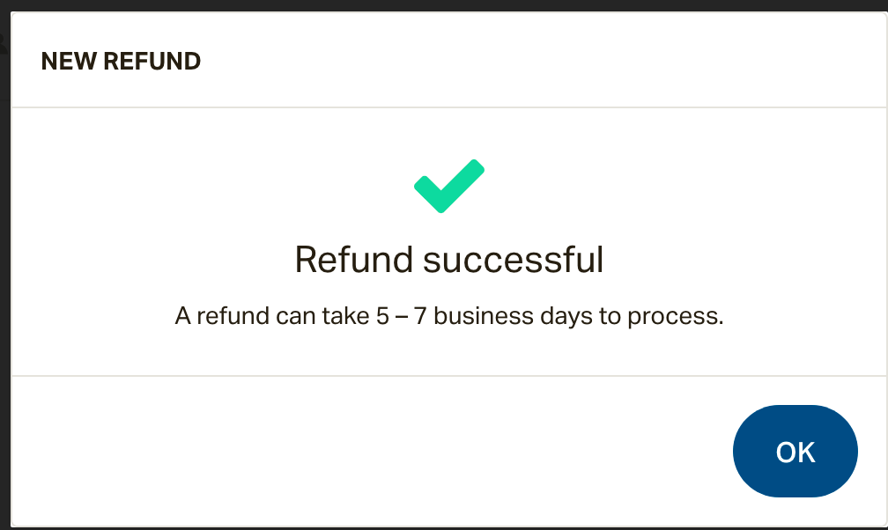Click the dark backdrop left of dialog
The image size is (888, 530).
pos(4,283)
